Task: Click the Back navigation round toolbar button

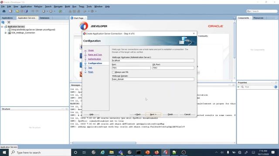Action: [44, 11]
